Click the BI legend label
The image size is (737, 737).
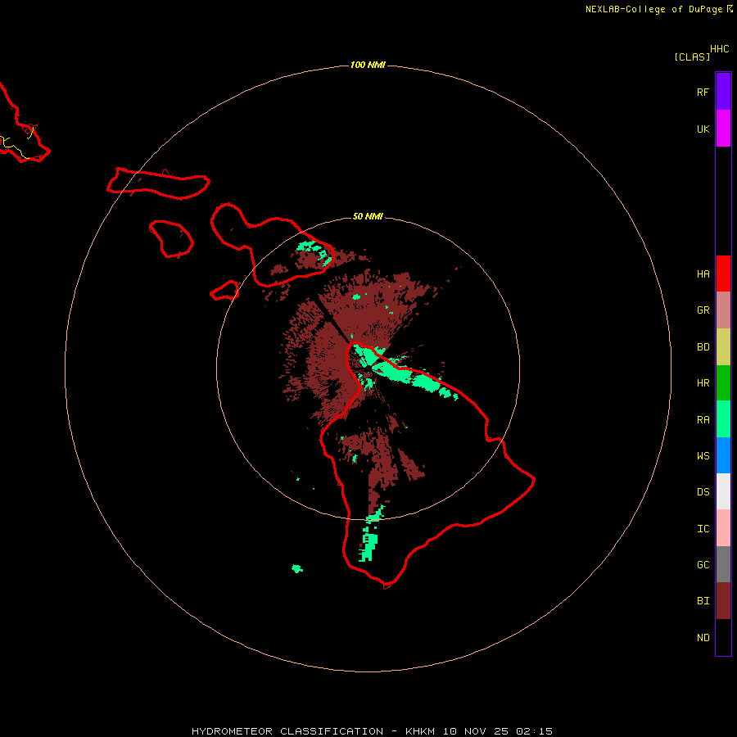703,601
